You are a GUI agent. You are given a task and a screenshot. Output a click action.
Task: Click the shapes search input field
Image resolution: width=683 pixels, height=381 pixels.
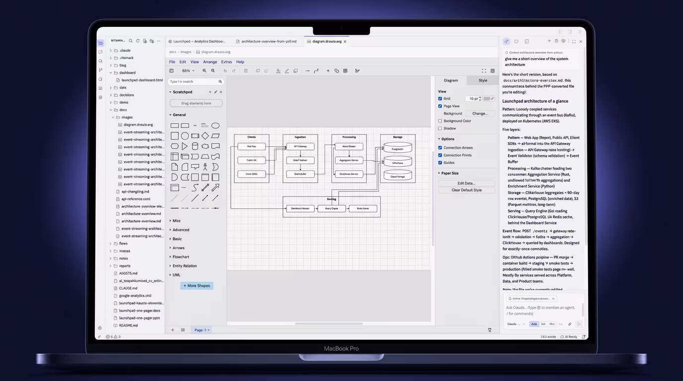196,81
